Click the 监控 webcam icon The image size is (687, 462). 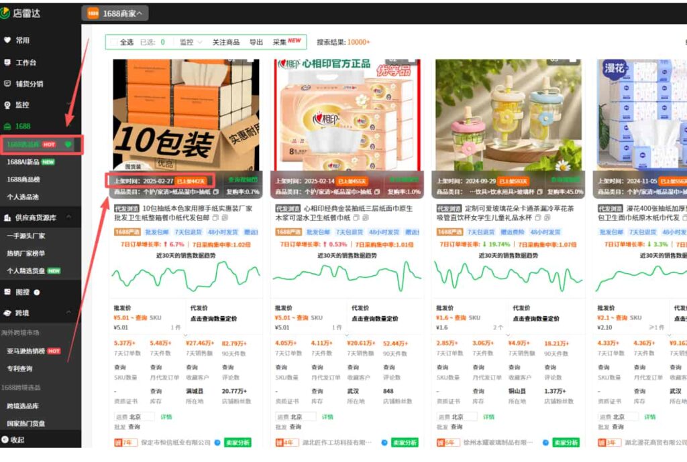click(x=7, y=105)
